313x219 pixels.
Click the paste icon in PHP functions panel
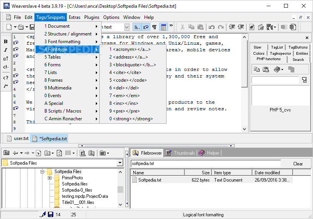(266, 69)
